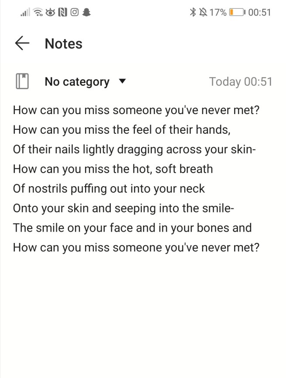Viewport: 286px width, 378px height.
Task: Open the No category selector label
Action: pyautogui.click(x=77, y=82)
